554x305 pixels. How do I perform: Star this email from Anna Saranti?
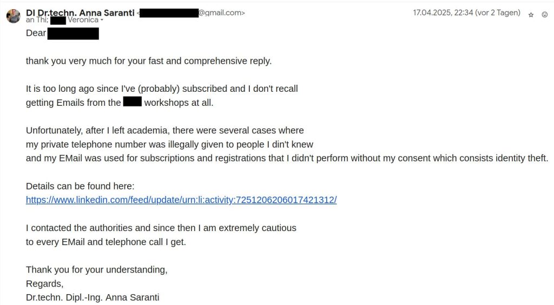(x=531, y=15)
